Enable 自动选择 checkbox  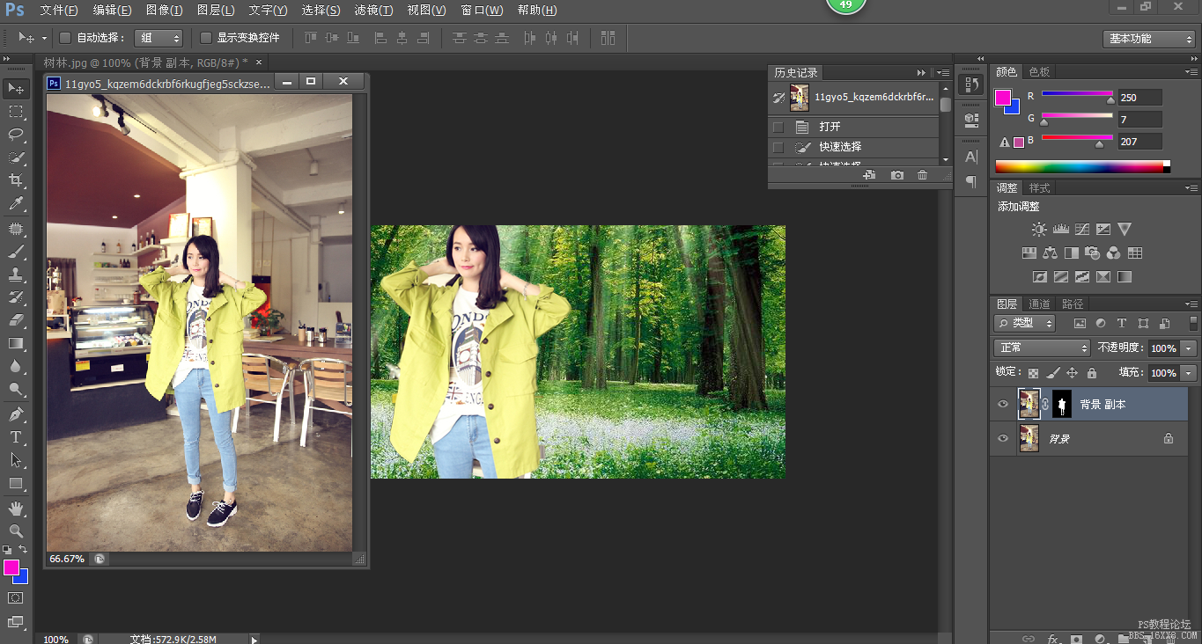pos(65,38)
